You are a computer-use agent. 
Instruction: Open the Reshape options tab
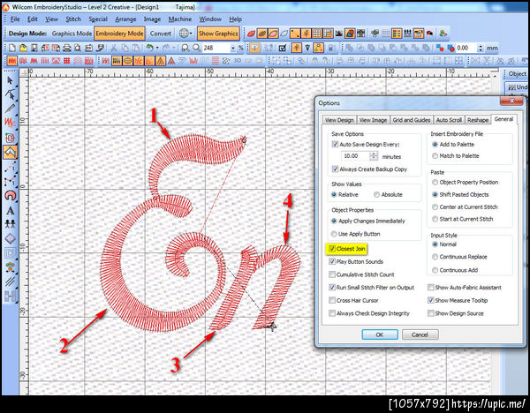click(x=478, y=120)
